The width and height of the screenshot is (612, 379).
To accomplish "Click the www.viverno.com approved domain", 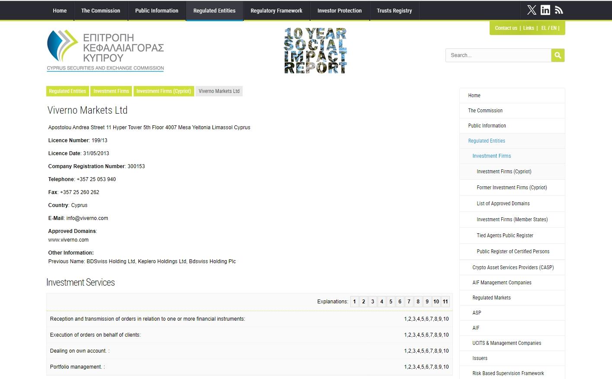I will [x=68, y=240].
